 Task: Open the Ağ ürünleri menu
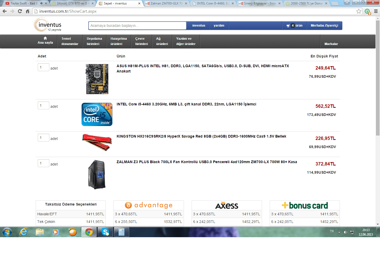(x=162, y=41)
